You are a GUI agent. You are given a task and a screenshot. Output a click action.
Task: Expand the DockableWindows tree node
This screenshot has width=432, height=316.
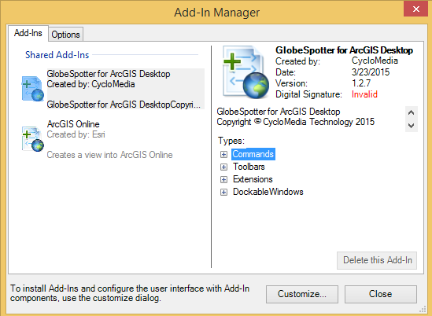[223, 192]
